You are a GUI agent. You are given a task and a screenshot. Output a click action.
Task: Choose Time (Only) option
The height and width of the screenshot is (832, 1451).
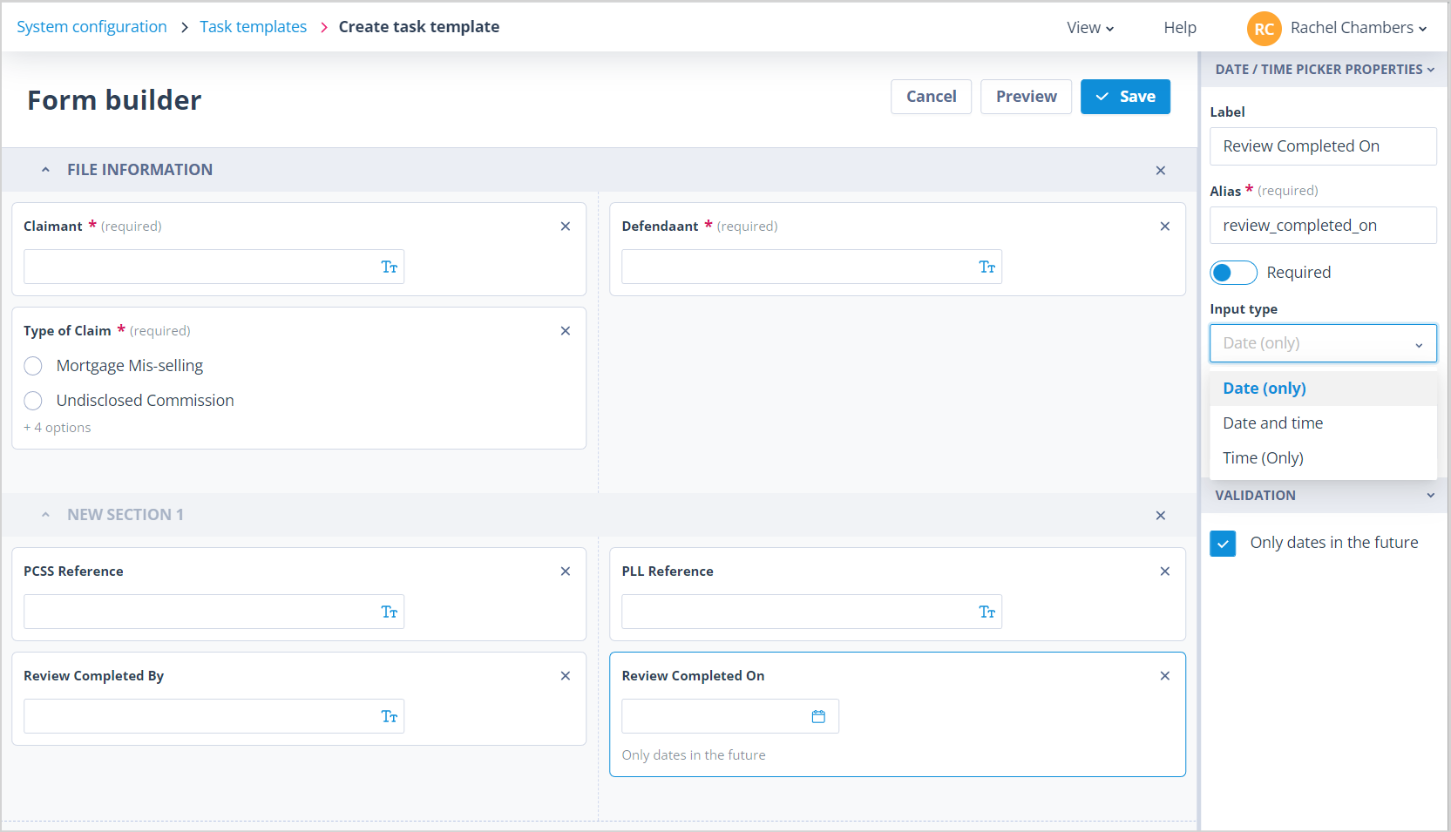click(1323, 458)
